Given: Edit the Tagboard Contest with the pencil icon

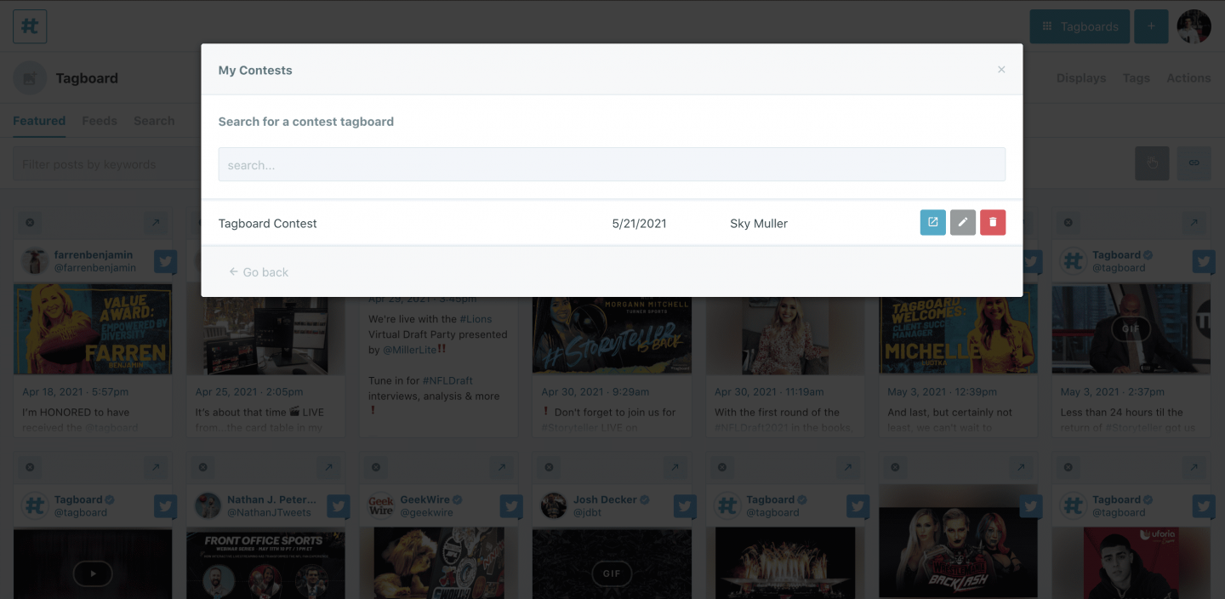Looking at the screenshot, I should 962,222.
